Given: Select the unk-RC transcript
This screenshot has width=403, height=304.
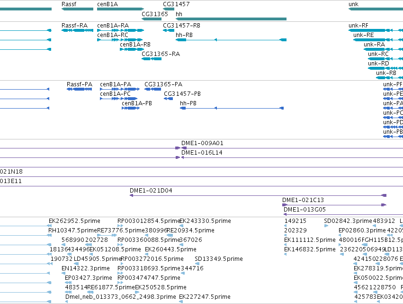Looking at the screenshot, I should (x=385, y=59).
